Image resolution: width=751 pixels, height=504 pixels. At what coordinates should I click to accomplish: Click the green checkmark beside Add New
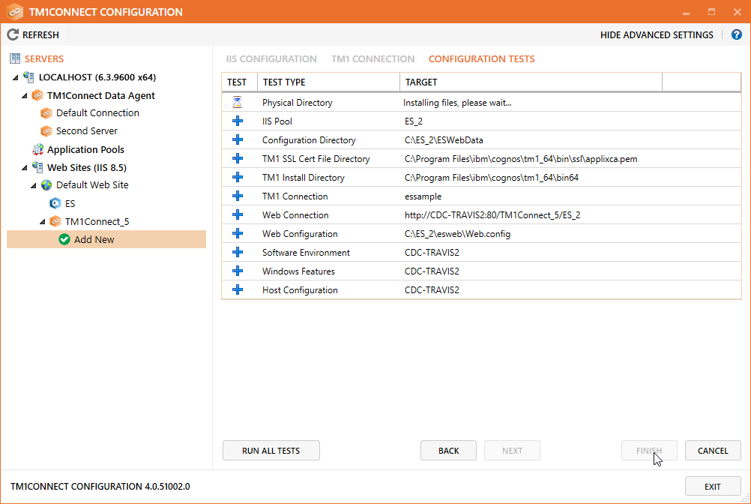click(64, 239)
